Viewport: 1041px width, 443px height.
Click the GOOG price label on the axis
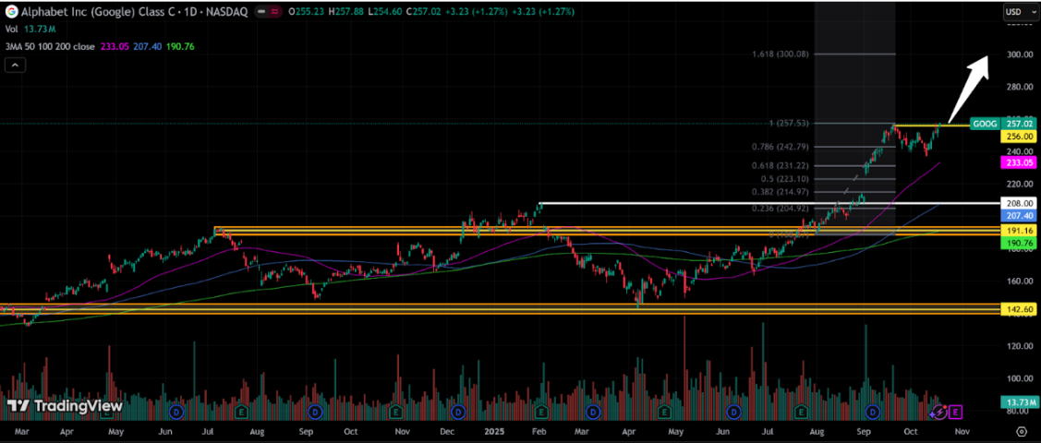(983, 123)
